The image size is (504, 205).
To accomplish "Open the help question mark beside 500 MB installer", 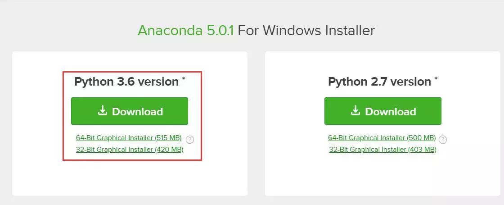I will [x=443, y=139].
